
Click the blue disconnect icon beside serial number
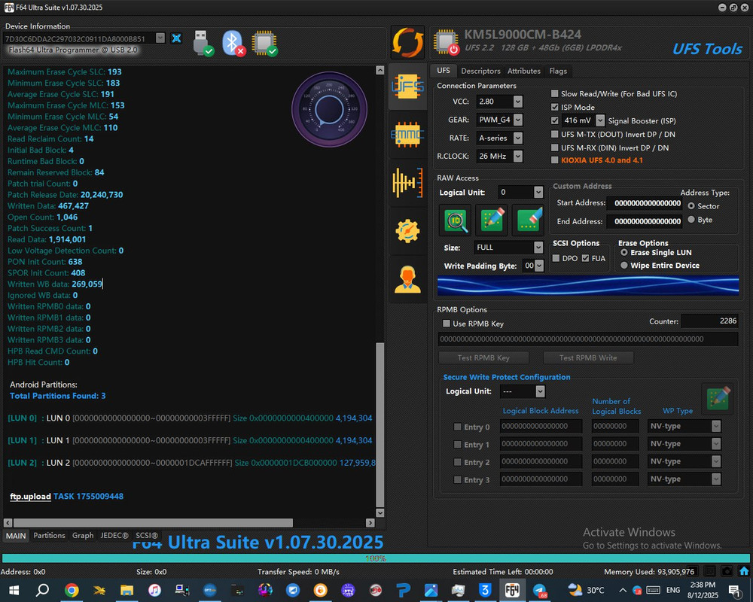[176, 38]
